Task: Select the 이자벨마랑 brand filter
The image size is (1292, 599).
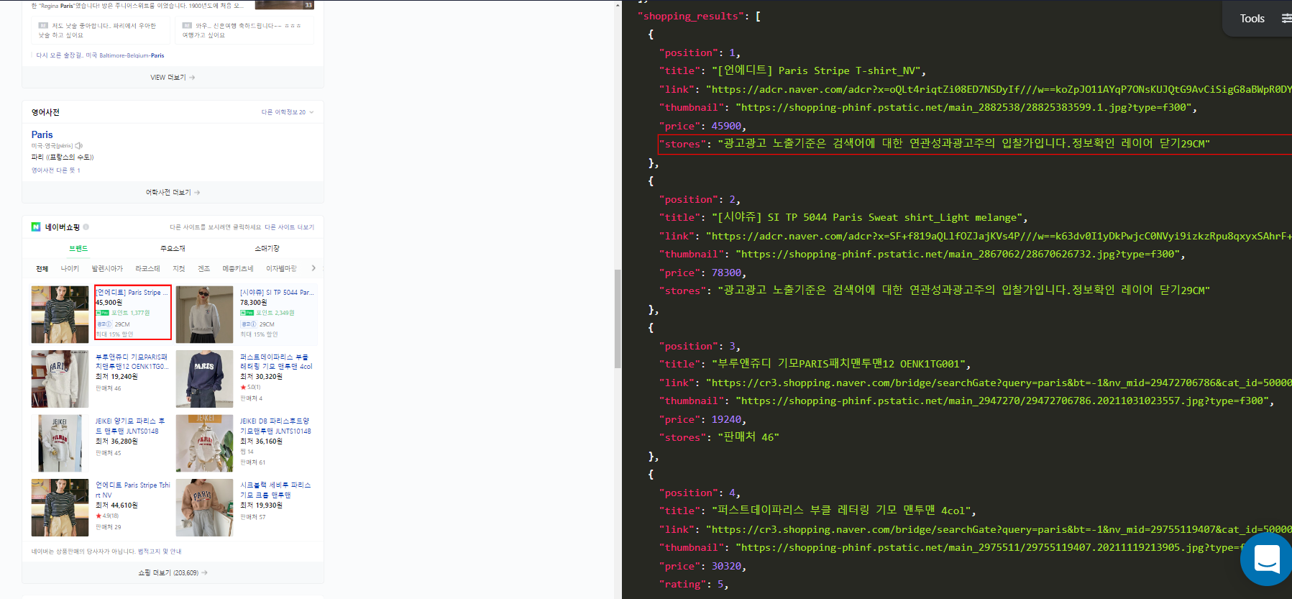Action: click(281, 269)
